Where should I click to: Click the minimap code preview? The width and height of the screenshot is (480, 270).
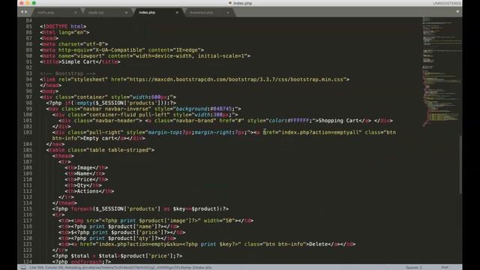click(x=442, y=72)
